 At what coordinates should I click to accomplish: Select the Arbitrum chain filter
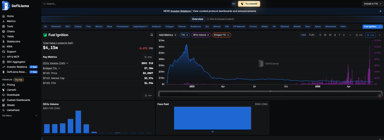[156, 26]
